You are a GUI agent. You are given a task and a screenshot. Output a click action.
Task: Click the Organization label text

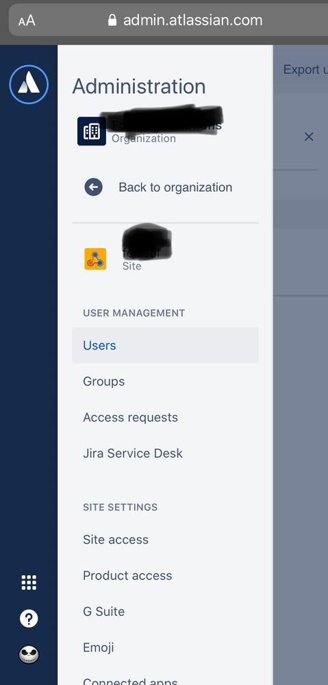pos(144,139)
